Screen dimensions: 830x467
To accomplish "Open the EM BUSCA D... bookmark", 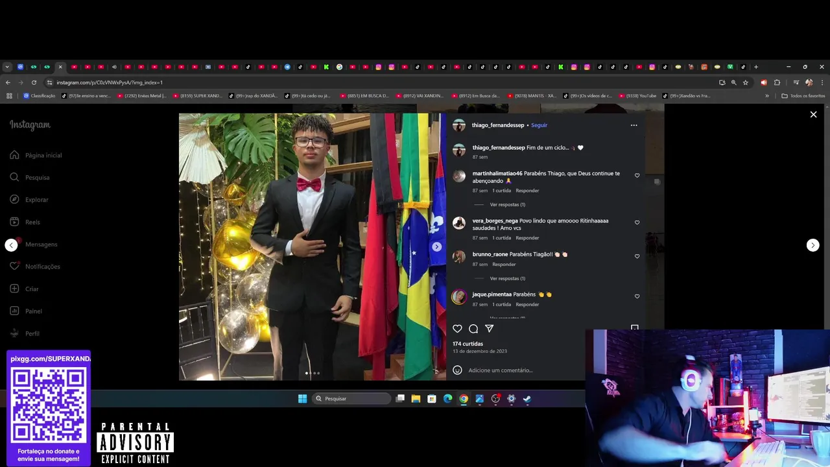I will (x=364, y=96).
